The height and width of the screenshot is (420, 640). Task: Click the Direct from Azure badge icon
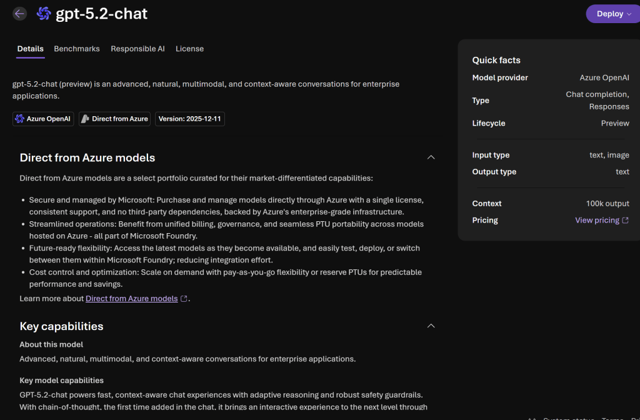(86, 119)
